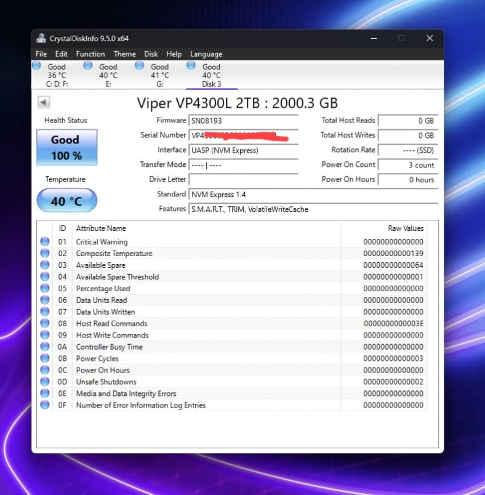This screenshot has height=495, width=485.
Task: Select the C: D: F: disk status orb
Action: pyautogui.click(x=37, y=66)
